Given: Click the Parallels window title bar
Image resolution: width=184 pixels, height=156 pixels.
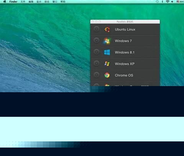Looking at the screenshot, I should point(125,22).
